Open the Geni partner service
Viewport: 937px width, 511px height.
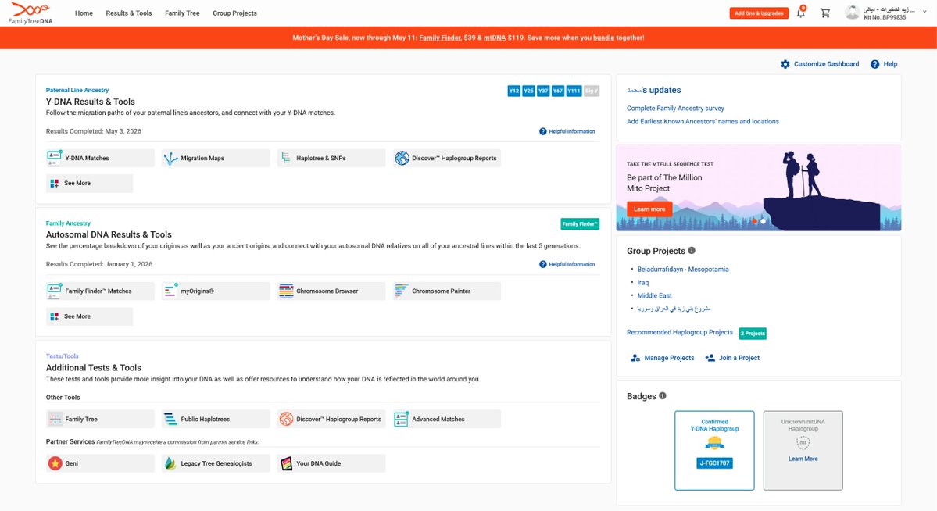point(100,463)
